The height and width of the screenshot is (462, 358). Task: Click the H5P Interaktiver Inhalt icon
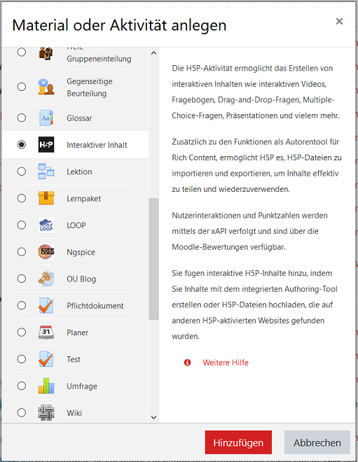coord(46,144)
